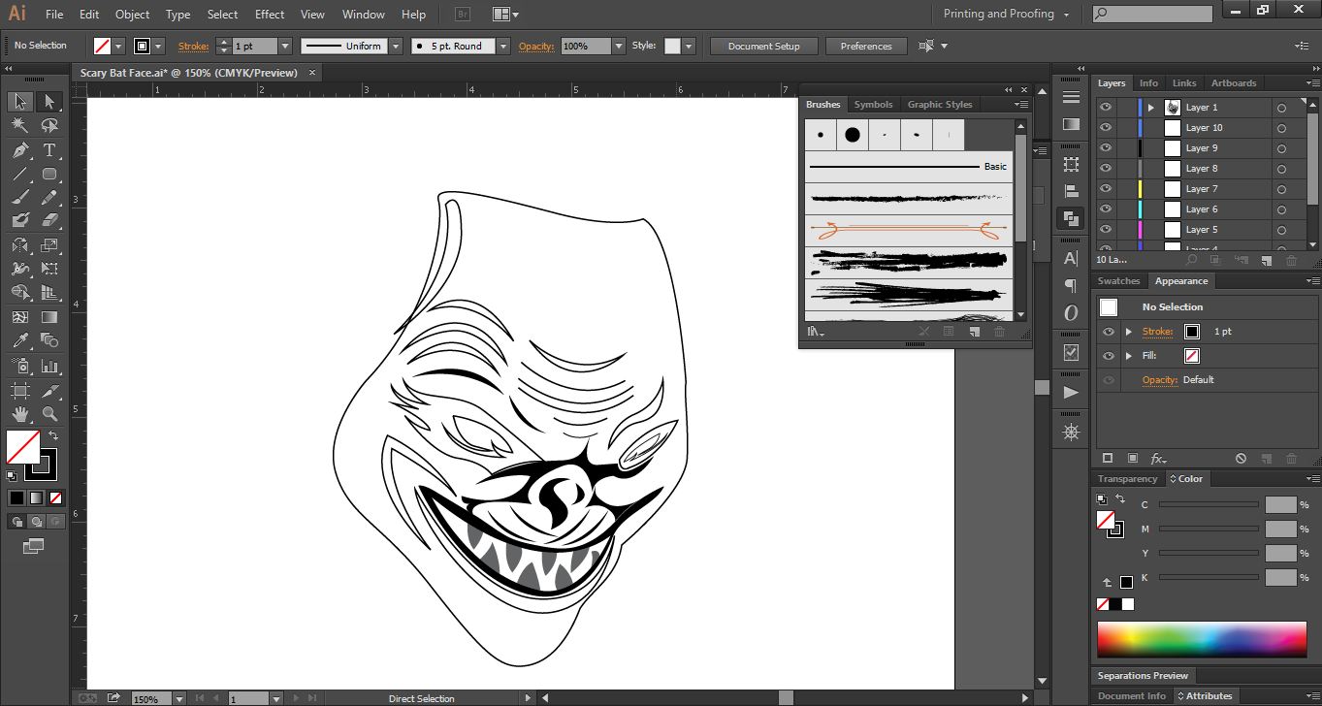This screenshot has height=706, width=1322.
Task: Toggle Stroke attribute visibility in Appearance panel
Action: click(x=1109, y=332)
